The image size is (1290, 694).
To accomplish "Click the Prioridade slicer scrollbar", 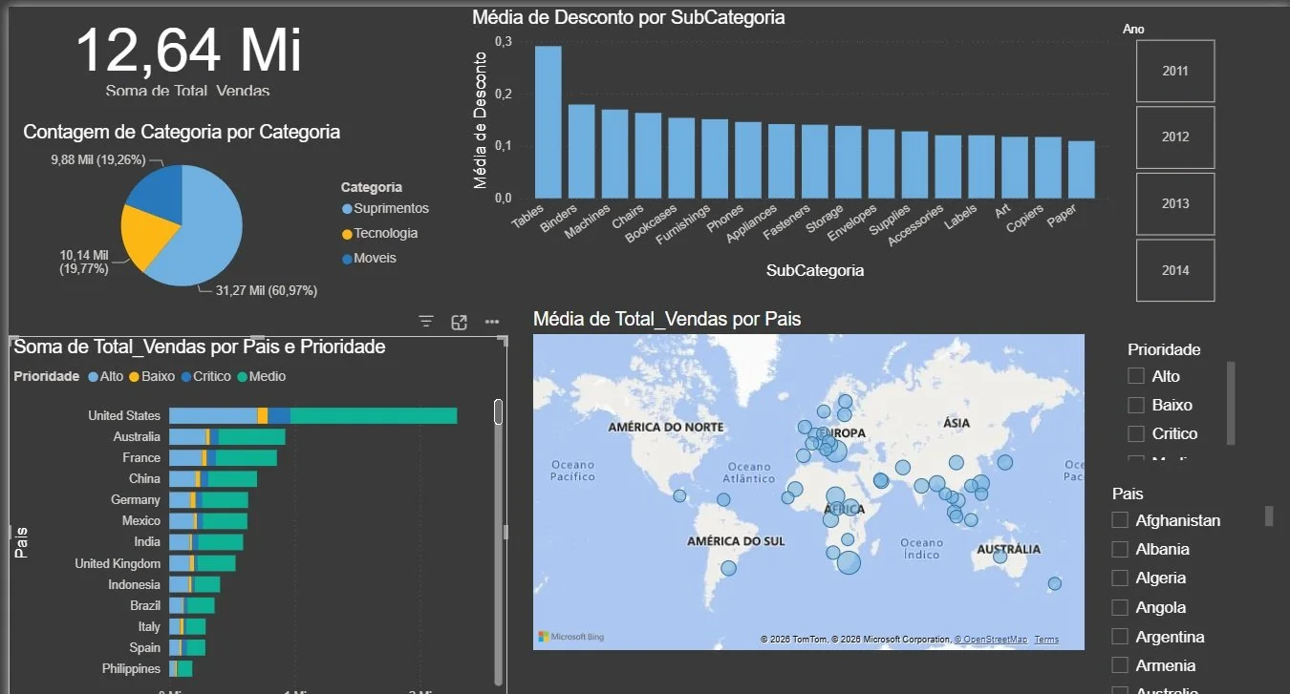I will (x=1231, y=403).
